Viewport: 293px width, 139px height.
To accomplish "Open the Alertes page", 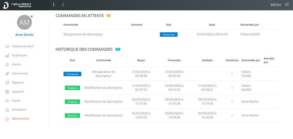I will (x=16, y=64).
